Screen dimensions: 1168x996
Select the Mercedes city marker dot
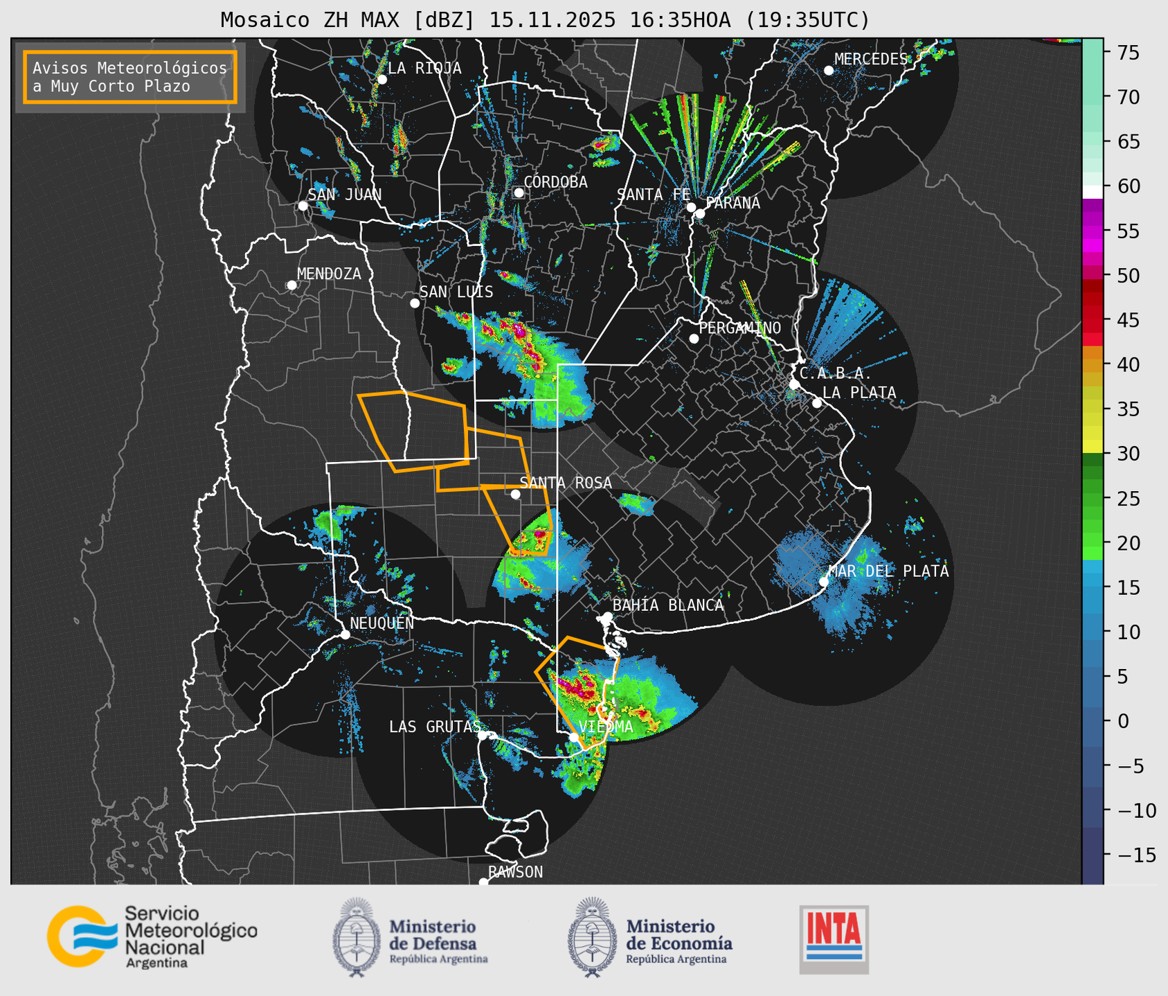tap(829, 71)
